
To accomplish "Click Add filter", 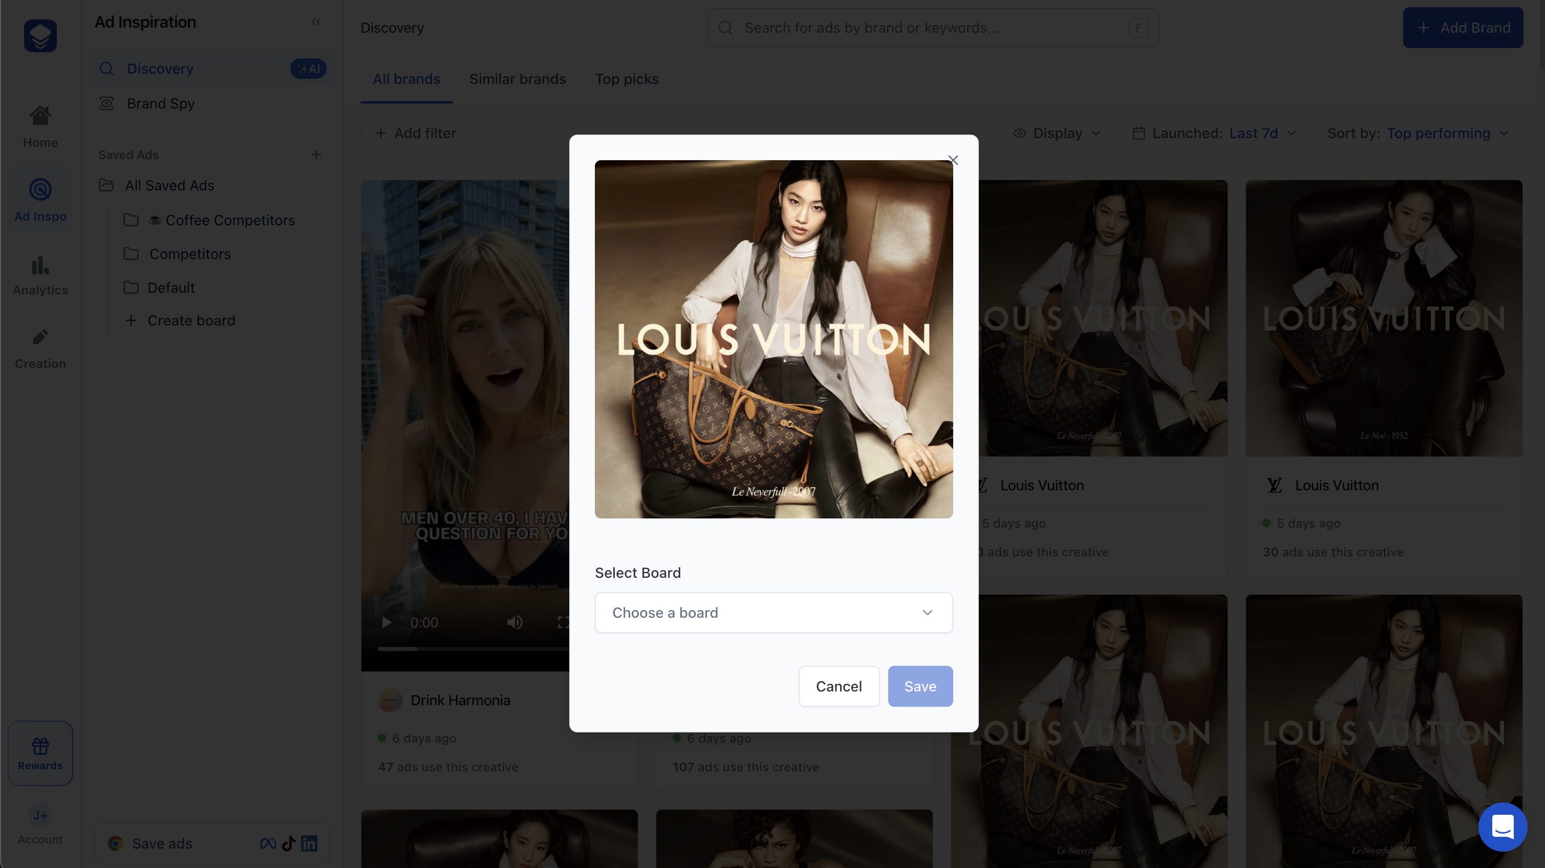I will point(415,133).
